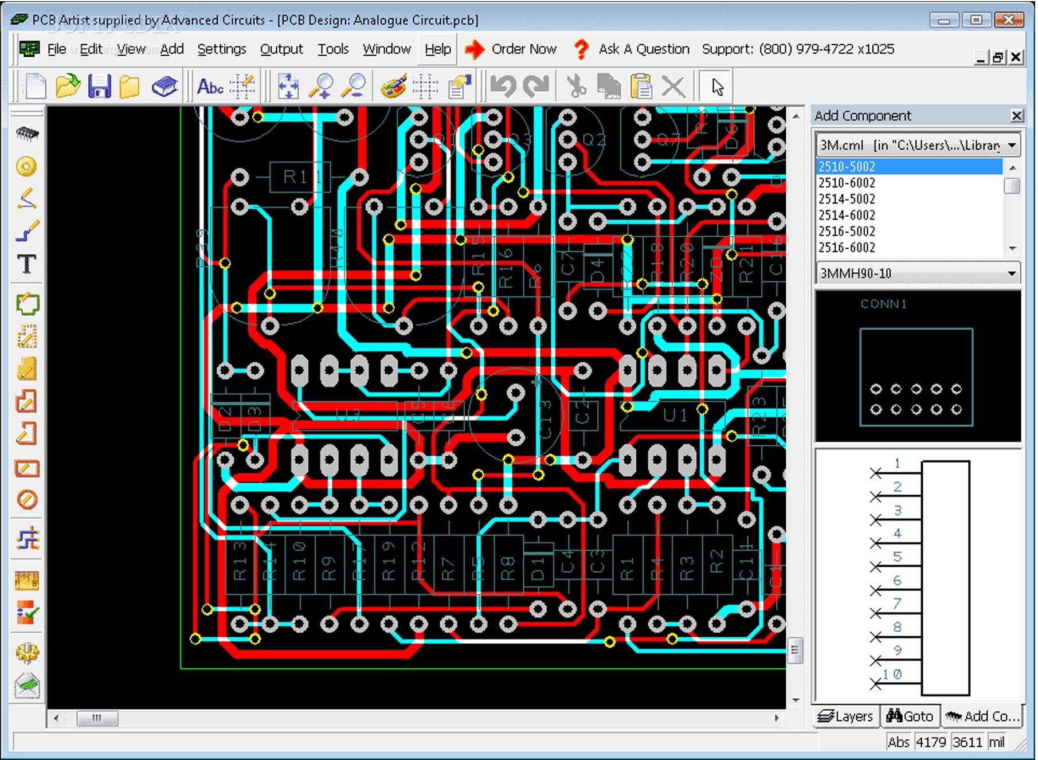
Task: Open the Output menu
Action: point(281,49)
